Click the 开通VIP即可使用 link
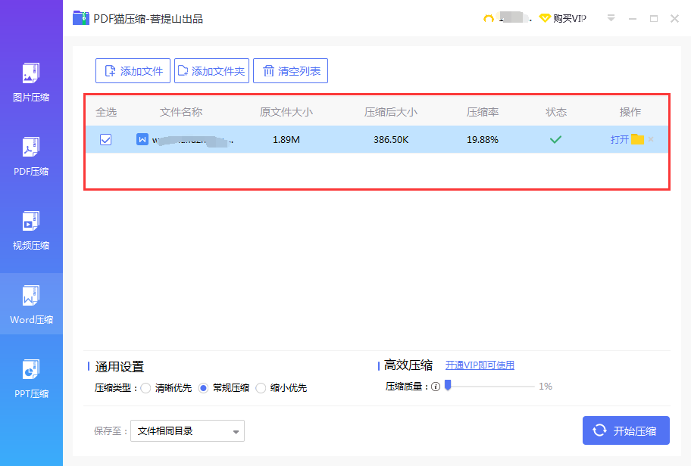The height and width of the screenshot is (466, 691). click(x=480, y=365)
